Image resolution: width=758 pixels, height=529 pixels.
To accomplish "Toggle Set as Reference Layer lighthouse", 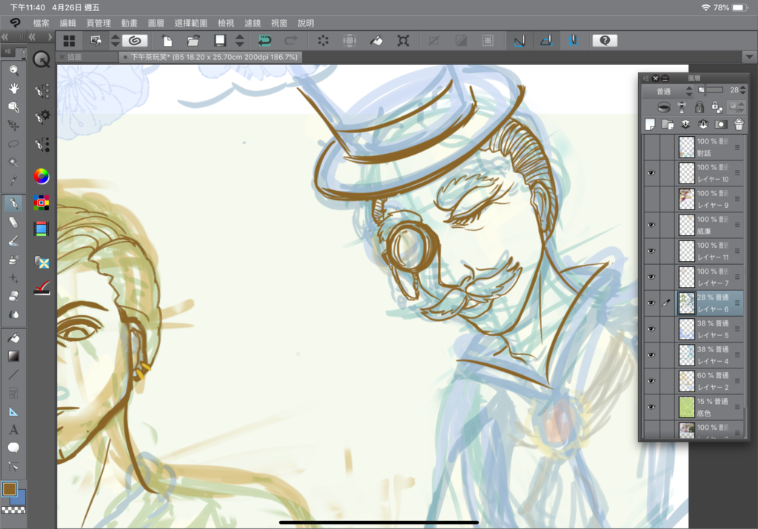I will [682, 107].
